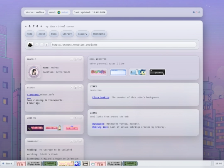Go forward with the browser forward arrow

point(42,45)
